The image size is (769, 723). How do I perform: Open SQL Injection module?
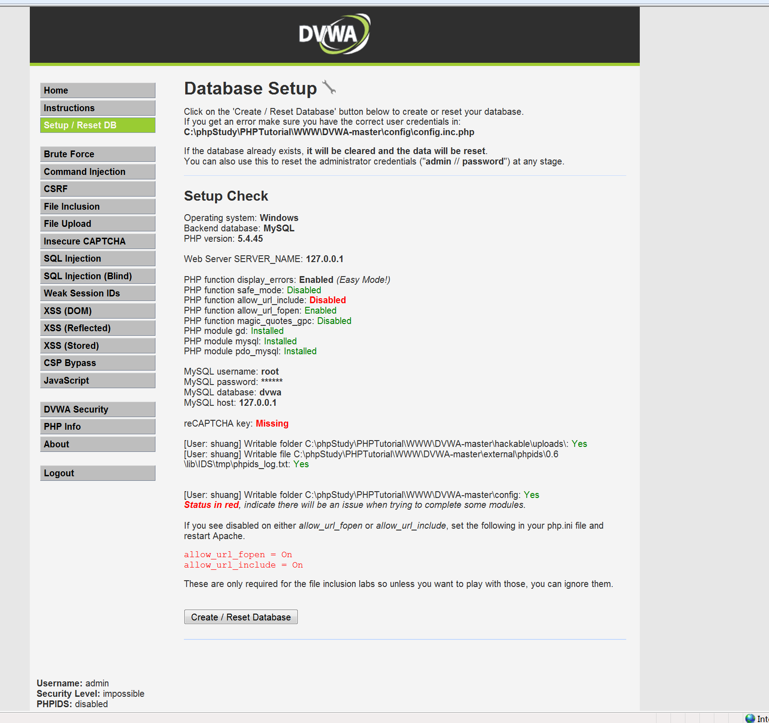pos(98,258)
